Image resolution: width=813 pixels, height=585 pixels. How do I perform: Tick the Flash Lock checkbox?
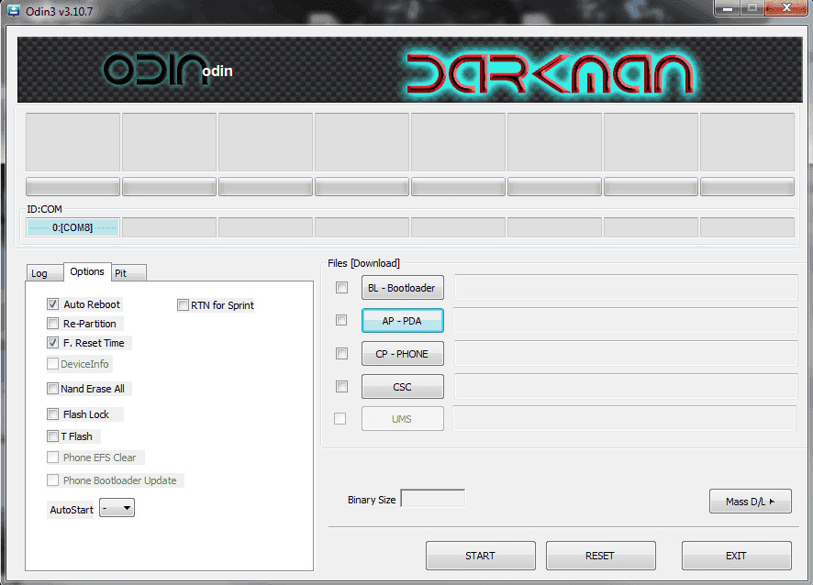(52, 414)
